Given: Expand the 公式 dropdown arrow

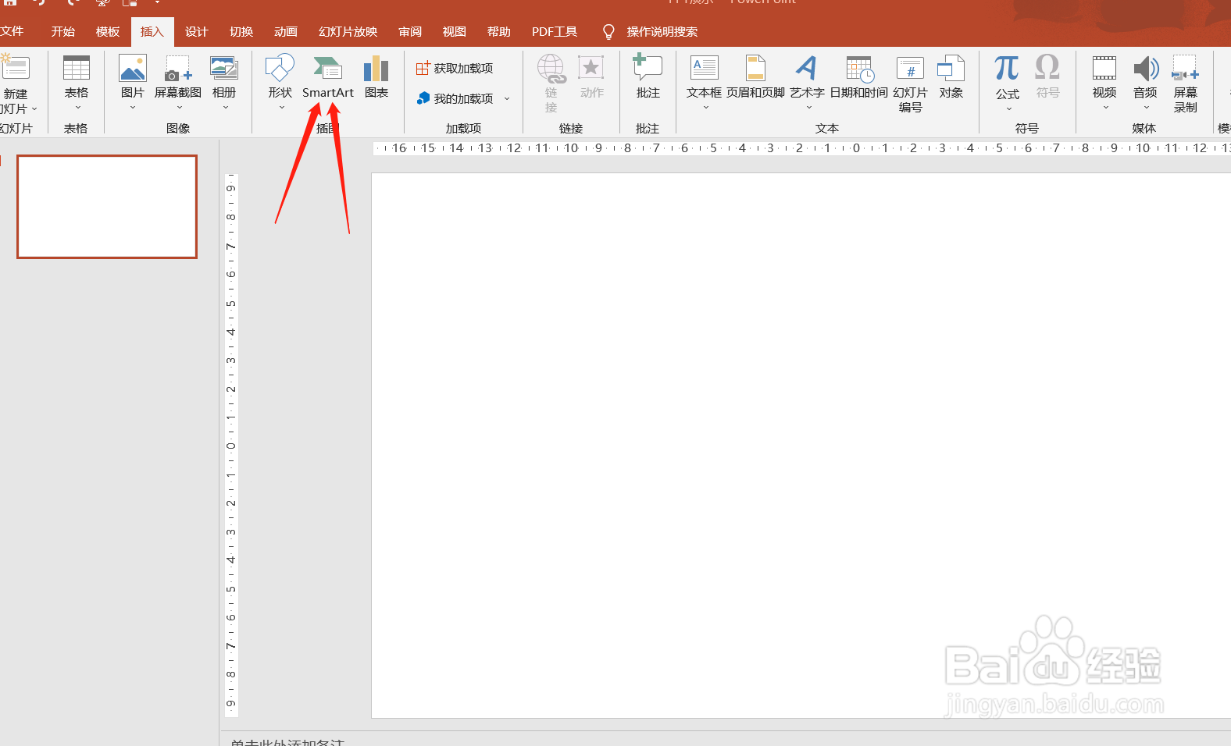Looking at the screenshot, I should pyautogui.click(x=1008, y=109).
